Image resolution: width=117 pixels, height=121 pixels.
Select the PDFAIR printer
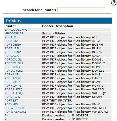(x=10, y=37)
